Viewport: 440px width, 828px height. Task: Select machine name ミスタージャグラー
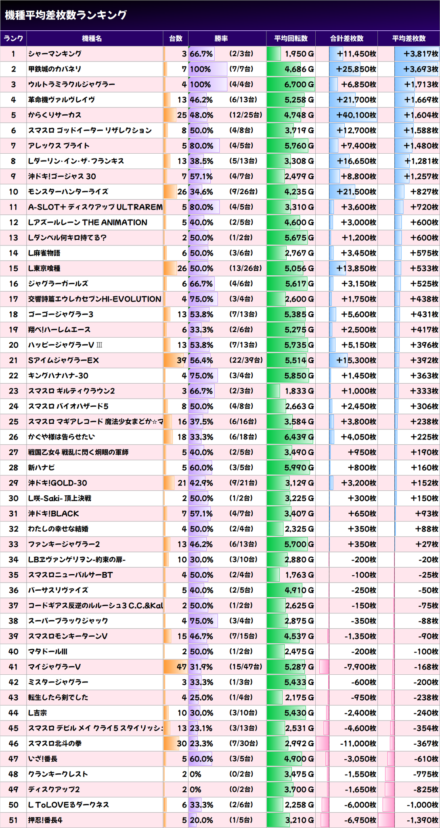58,682
